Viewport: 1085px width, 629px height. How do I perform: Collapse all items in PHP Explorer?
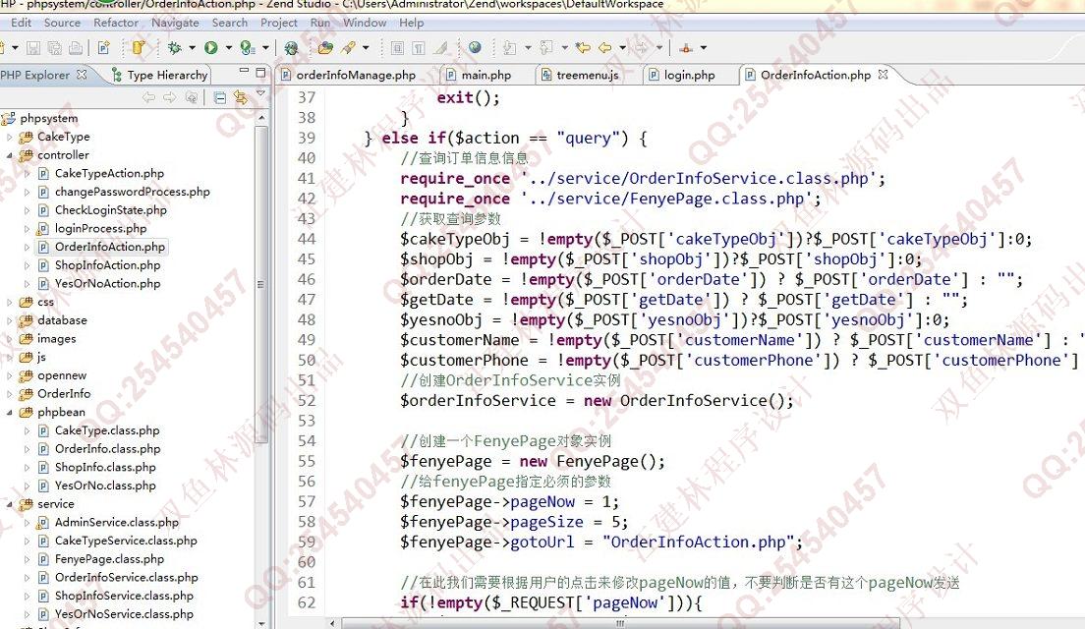pyautogui.click(x=219, y=97)
